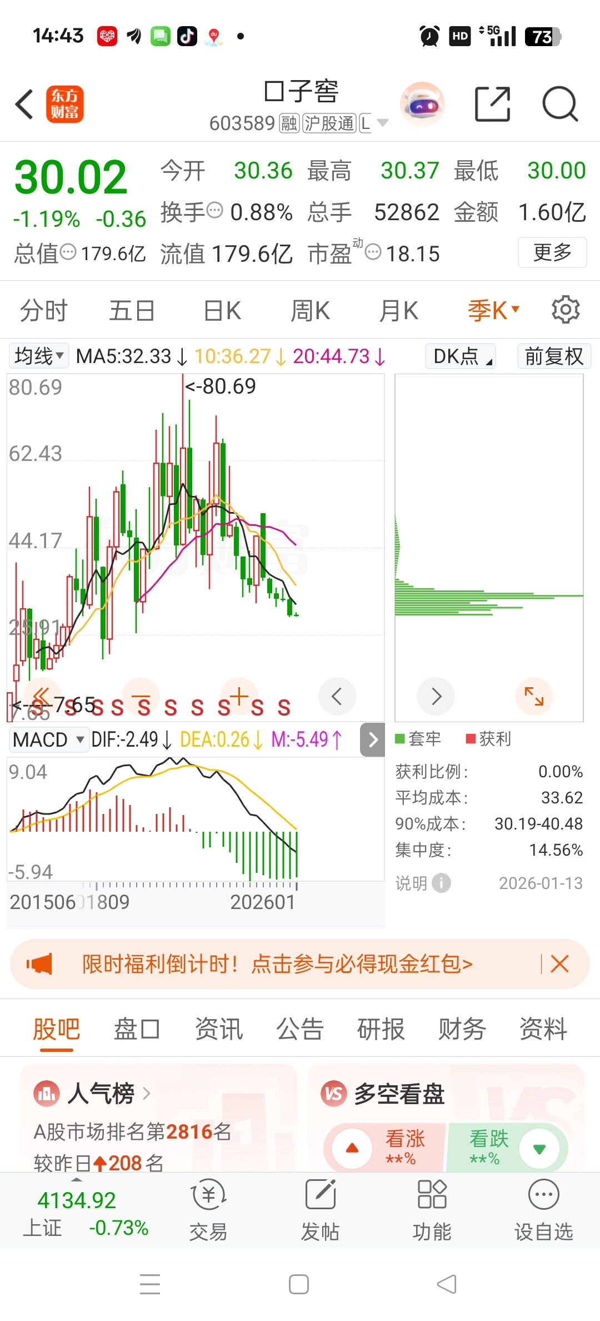This screenshot has width=600, height=1321.
Task: Tap zoom out minus circle on chart
Action: [x=141, y=696]
